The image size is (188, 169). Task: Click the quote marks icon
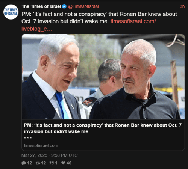52,163
